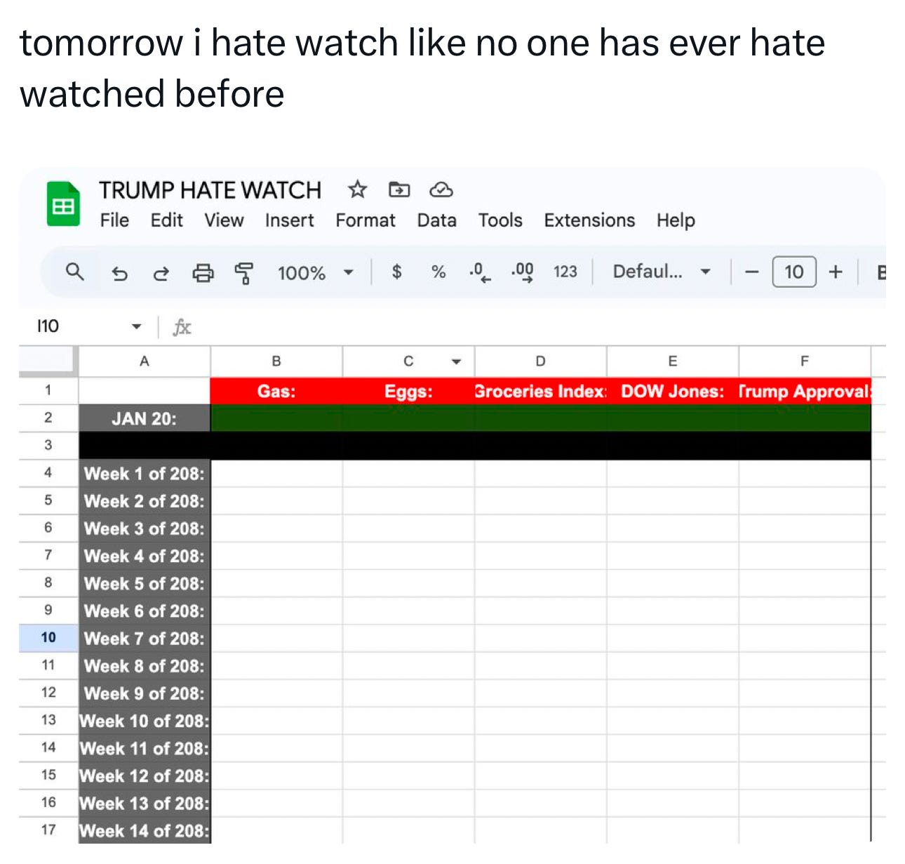Open the name box dropdown arrow
The width and height of the screenshot is (905, 864).
(136, 326)
